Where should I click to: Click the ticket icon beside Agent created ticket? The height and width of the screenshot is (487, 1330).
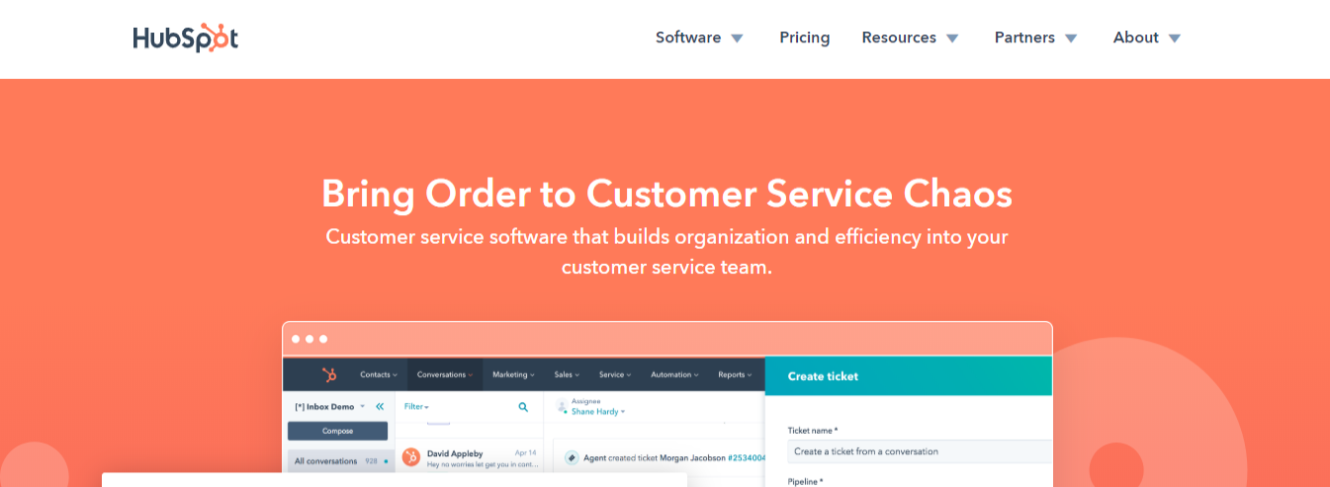pos(572,457)
